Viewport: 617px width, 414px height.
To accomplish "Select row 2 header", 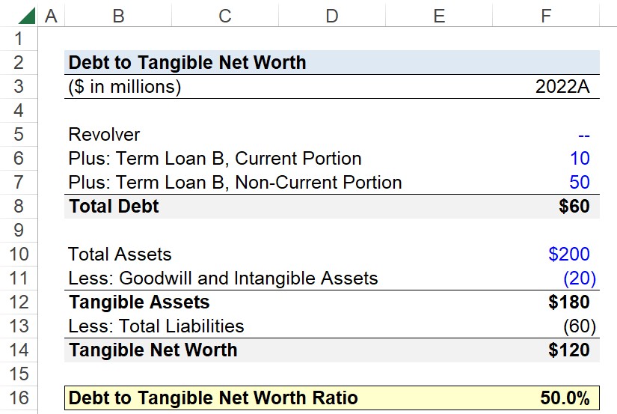I will click(x=19, y=62).
